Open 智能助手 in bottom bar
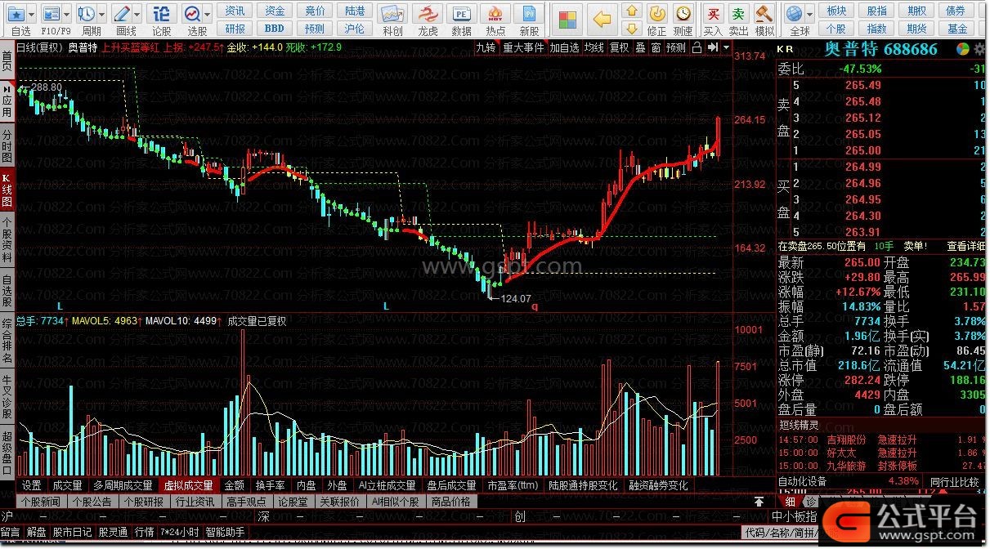This screenshot has width=990, height=549. (x=225, y=532)
